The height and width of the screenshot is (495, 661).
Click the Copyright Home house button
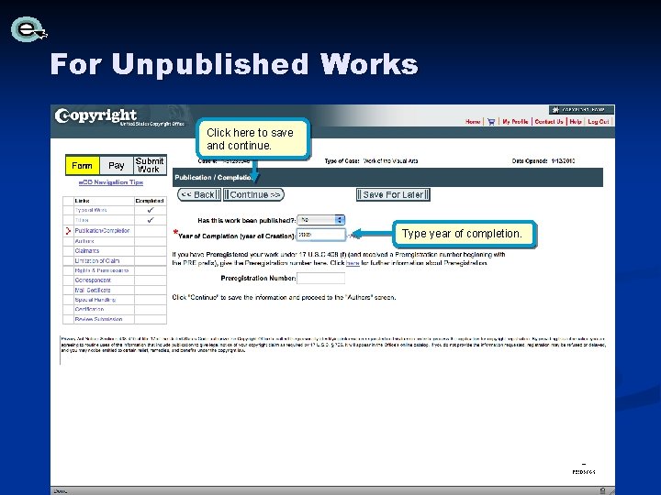click(581, 109)
